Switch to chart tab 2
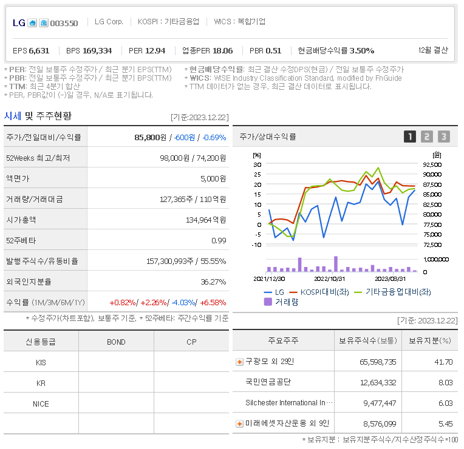The image size is (464, 449). tap(427, 137)
